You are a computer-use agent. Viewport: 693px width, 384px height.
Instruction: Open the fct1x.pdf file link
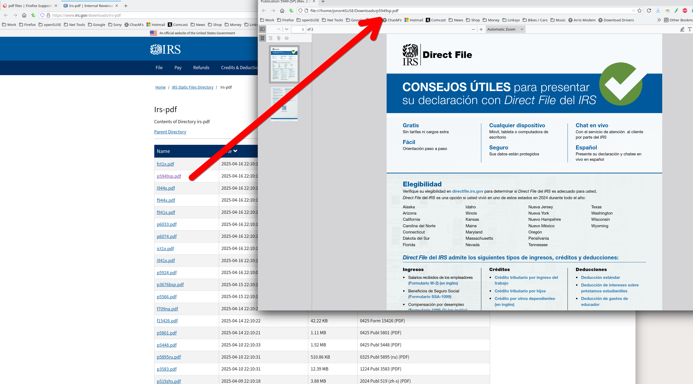click(x=165, y=164)
